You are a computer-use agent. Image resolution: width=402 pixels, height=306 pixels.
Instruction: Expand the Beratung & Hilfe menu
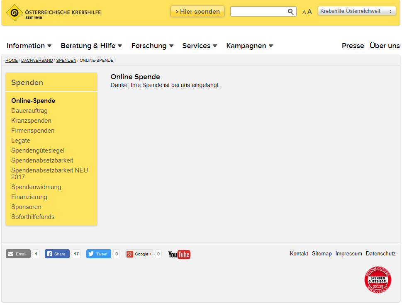pos(91,46)
